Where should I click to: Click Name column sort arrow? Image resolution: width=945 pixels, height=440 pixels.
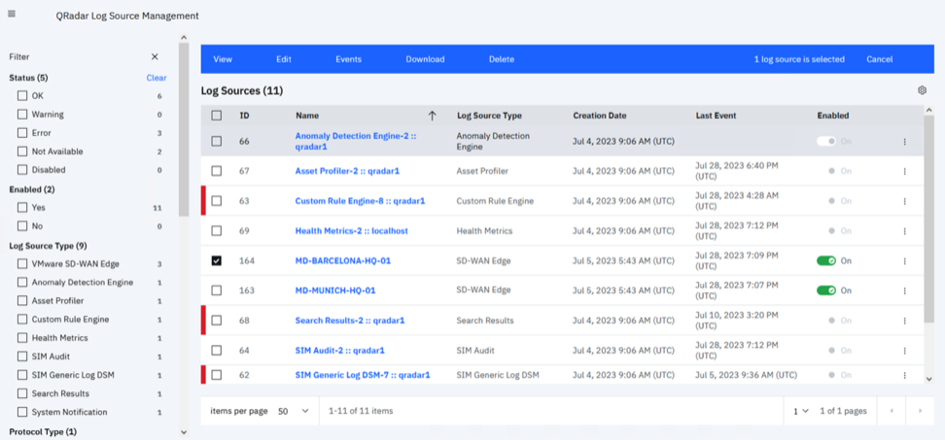(432, 116)
